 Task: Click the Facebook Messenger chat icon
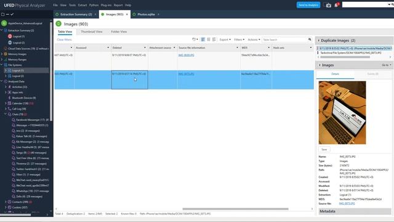(x=14, y=120)
